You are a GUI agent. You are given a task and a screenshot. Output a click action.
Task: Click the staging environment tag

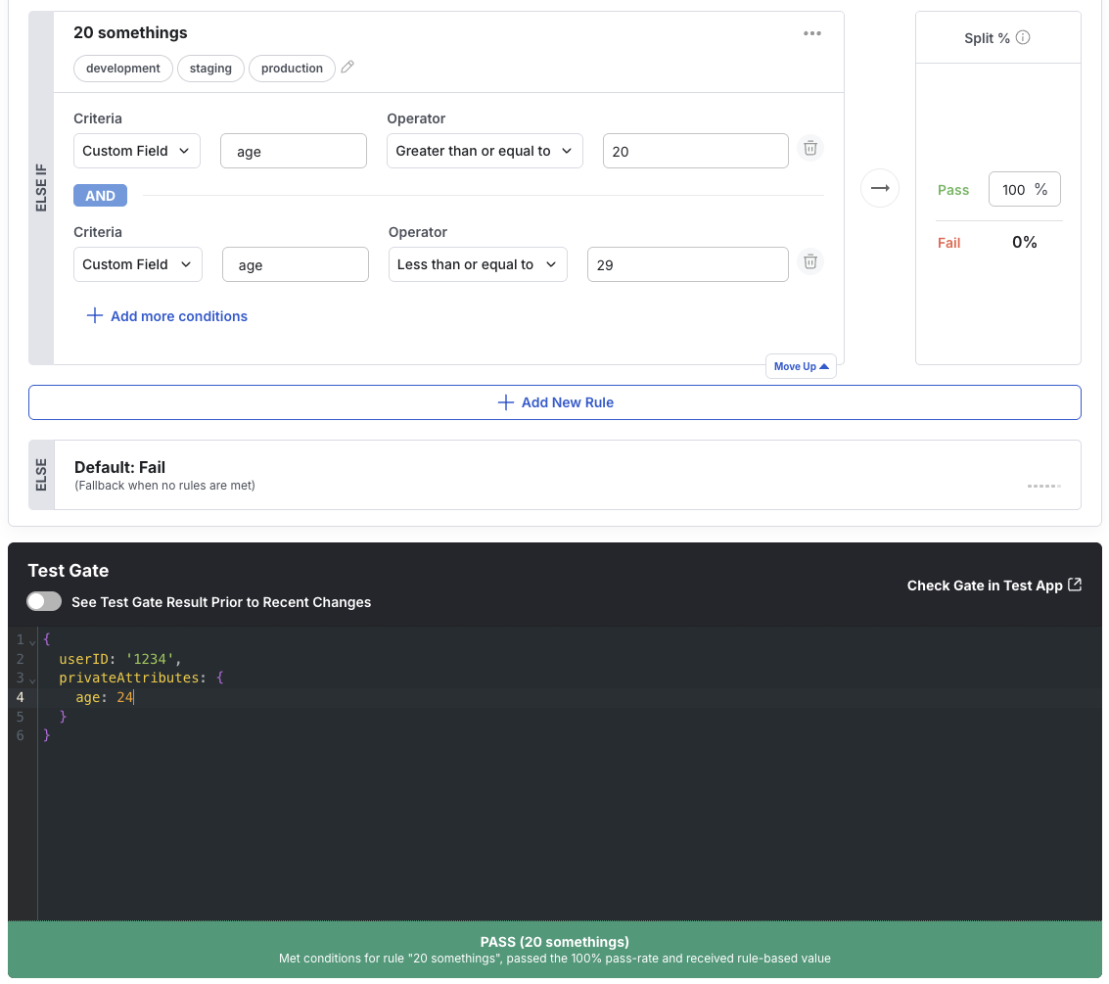[x=210, y=68]
